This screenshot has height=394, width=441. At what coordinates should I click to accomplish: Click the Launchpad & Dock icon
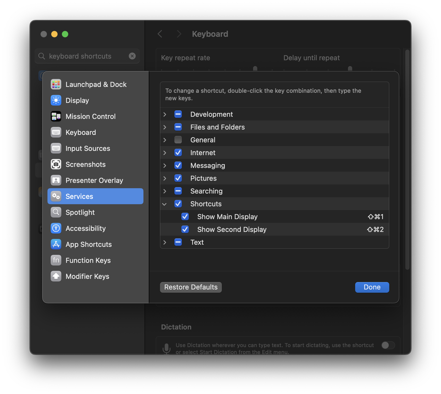[x=56, y=85]
